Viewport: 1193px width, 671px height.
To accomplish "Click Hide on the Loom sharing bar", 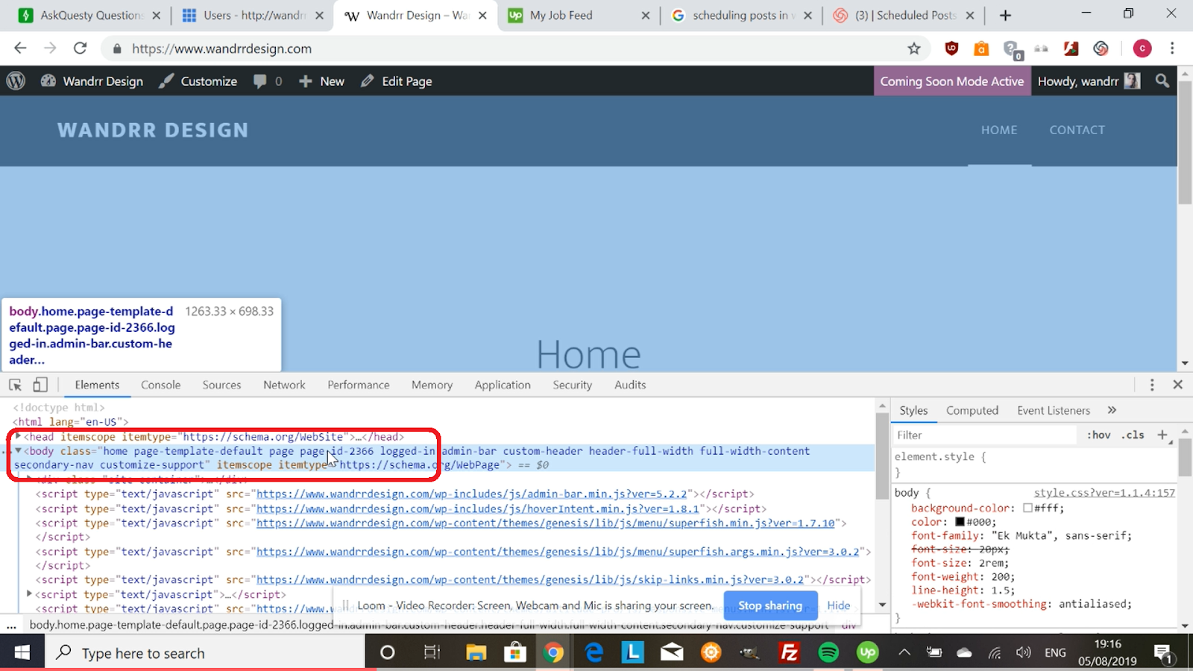I will (x=839, y=605).
